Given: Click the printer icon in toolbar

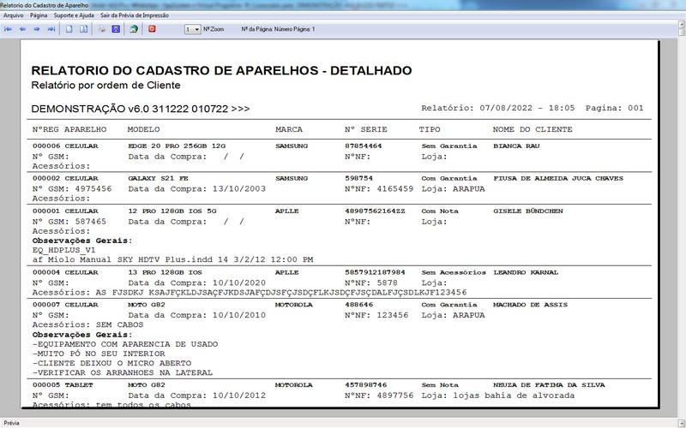Looking at the screenshot, I should [x=101, y=29].
